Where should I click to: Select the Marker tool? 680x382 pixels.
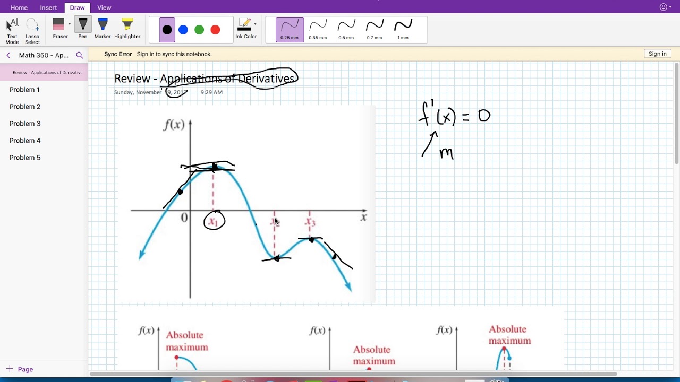click(x=103, y=29)
